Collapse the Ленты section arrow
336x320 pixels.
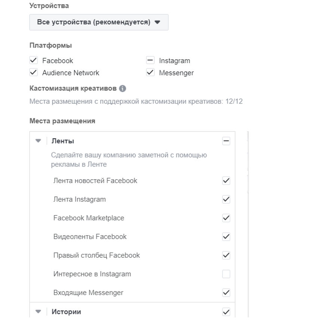click(38, 141)
